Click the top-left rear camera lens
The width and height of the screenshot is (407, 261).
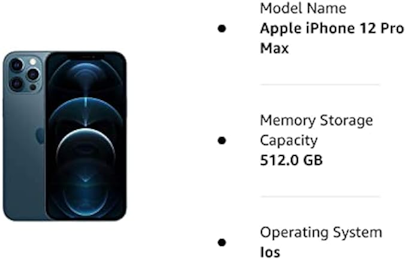pyautogui.click(x=16, y=65)
